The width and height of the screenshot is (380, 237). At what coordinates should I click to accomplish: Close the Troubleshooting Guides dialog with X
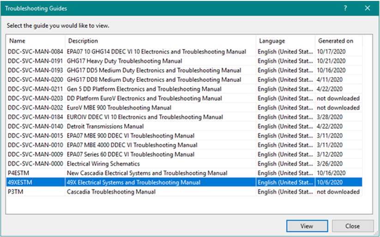coord(368,8)
